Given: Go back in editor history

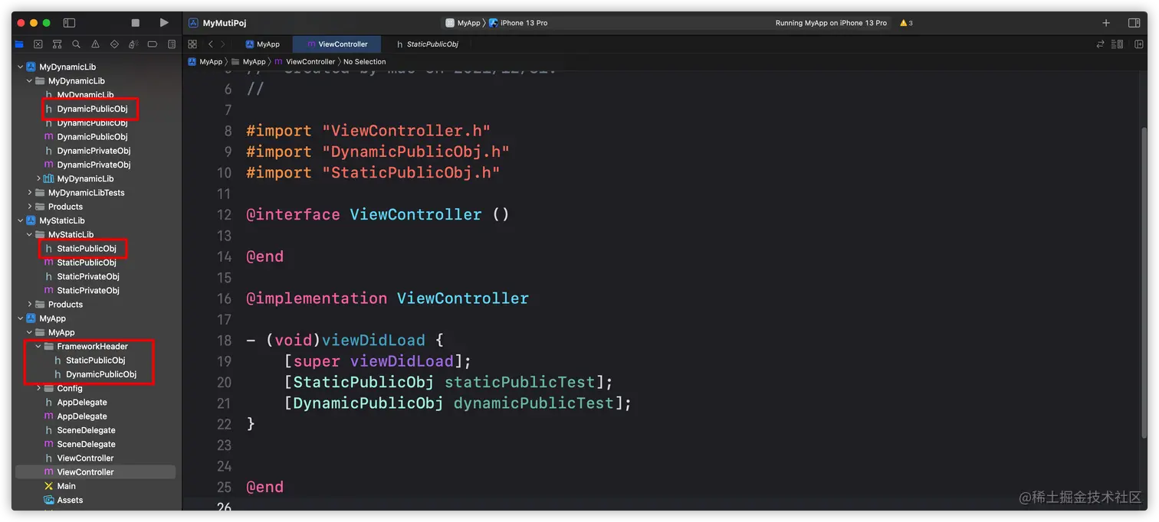Looking at the screenshot, I should pos(211,44).
